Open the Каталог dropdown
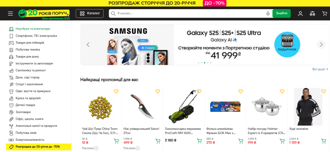The width and height of the screenshot is (330, 152). pyautogui.click(x=90, y=13)
